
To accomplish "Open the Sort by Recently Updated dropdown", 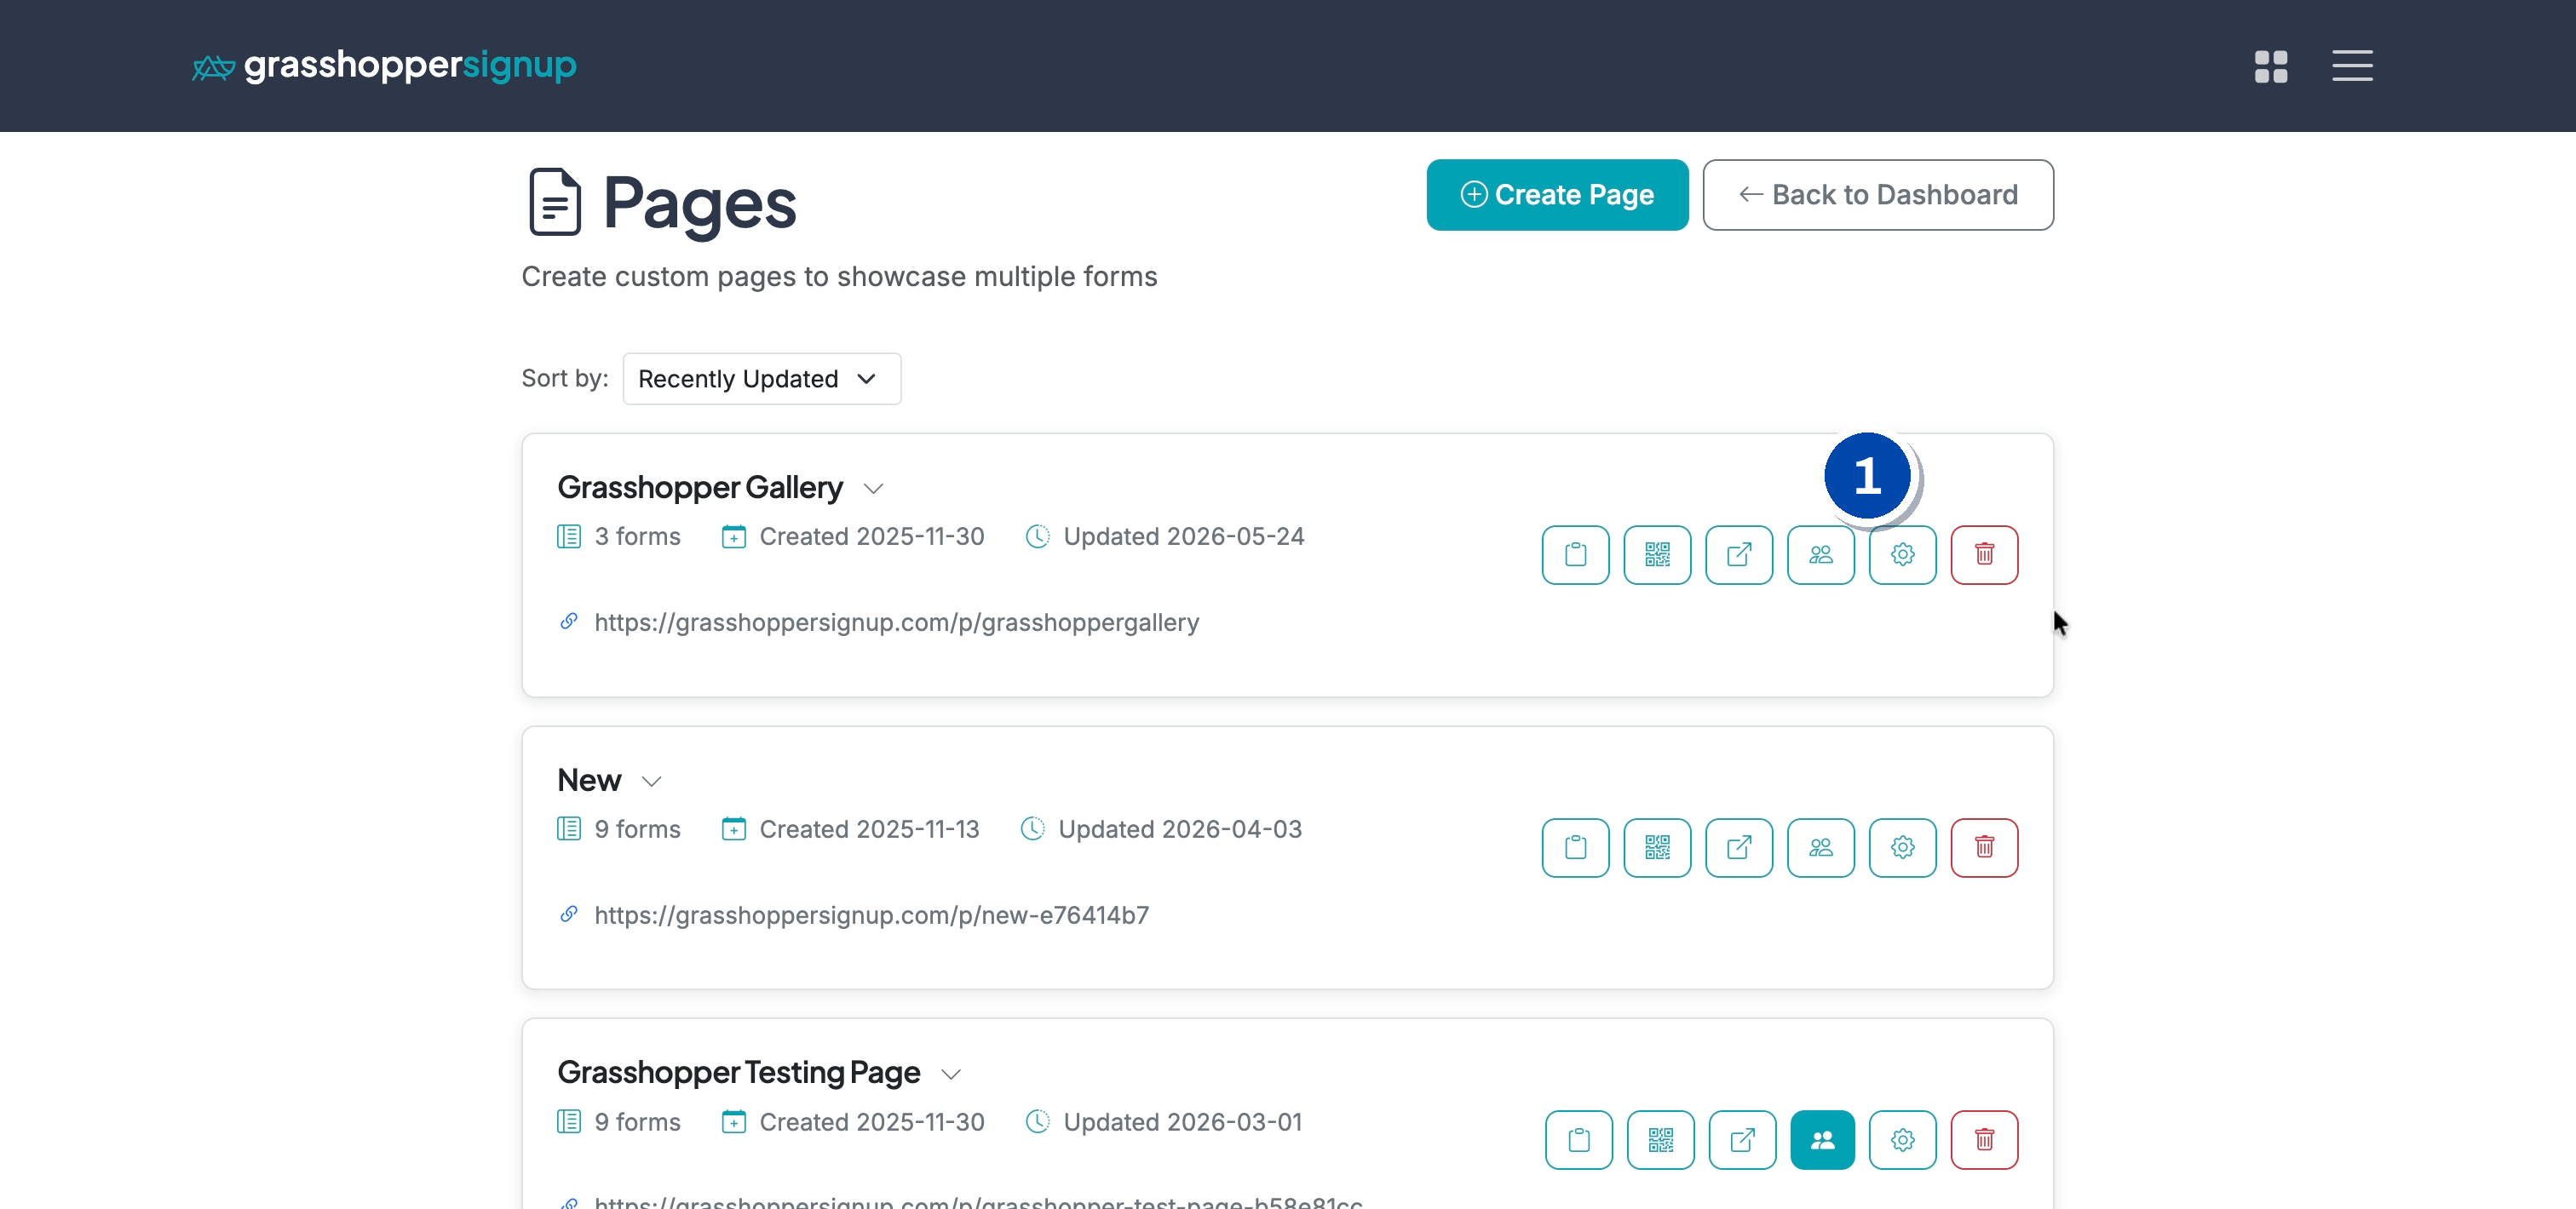I will coord(761,379).
